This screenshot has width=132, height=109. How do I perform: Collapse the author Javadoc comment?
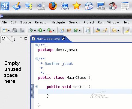37,59
